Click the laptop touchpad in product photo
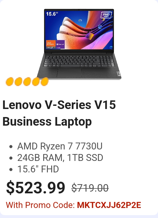This screenshot has height=218, width=158. [69, 73]
